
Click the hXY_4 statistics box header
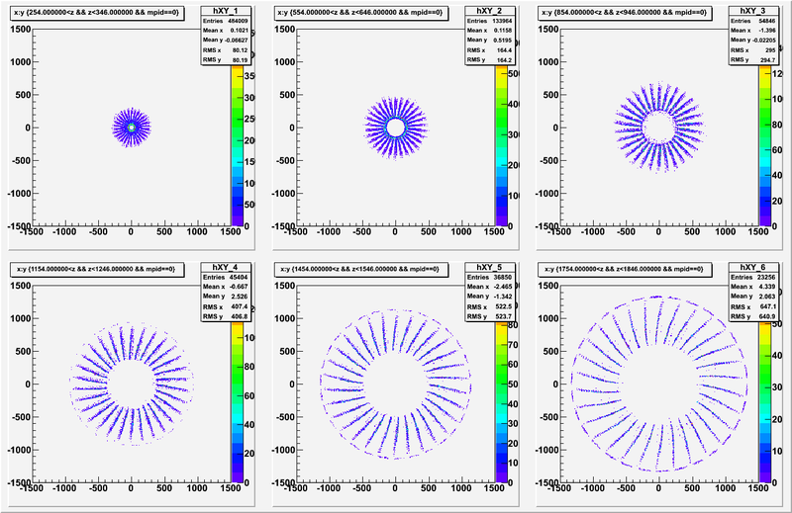[226, 267]
